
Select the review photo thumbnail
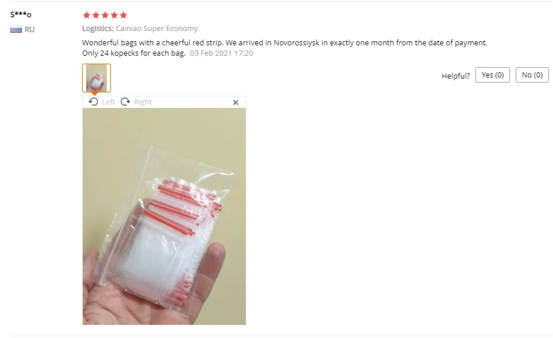[x=96, y=78]
